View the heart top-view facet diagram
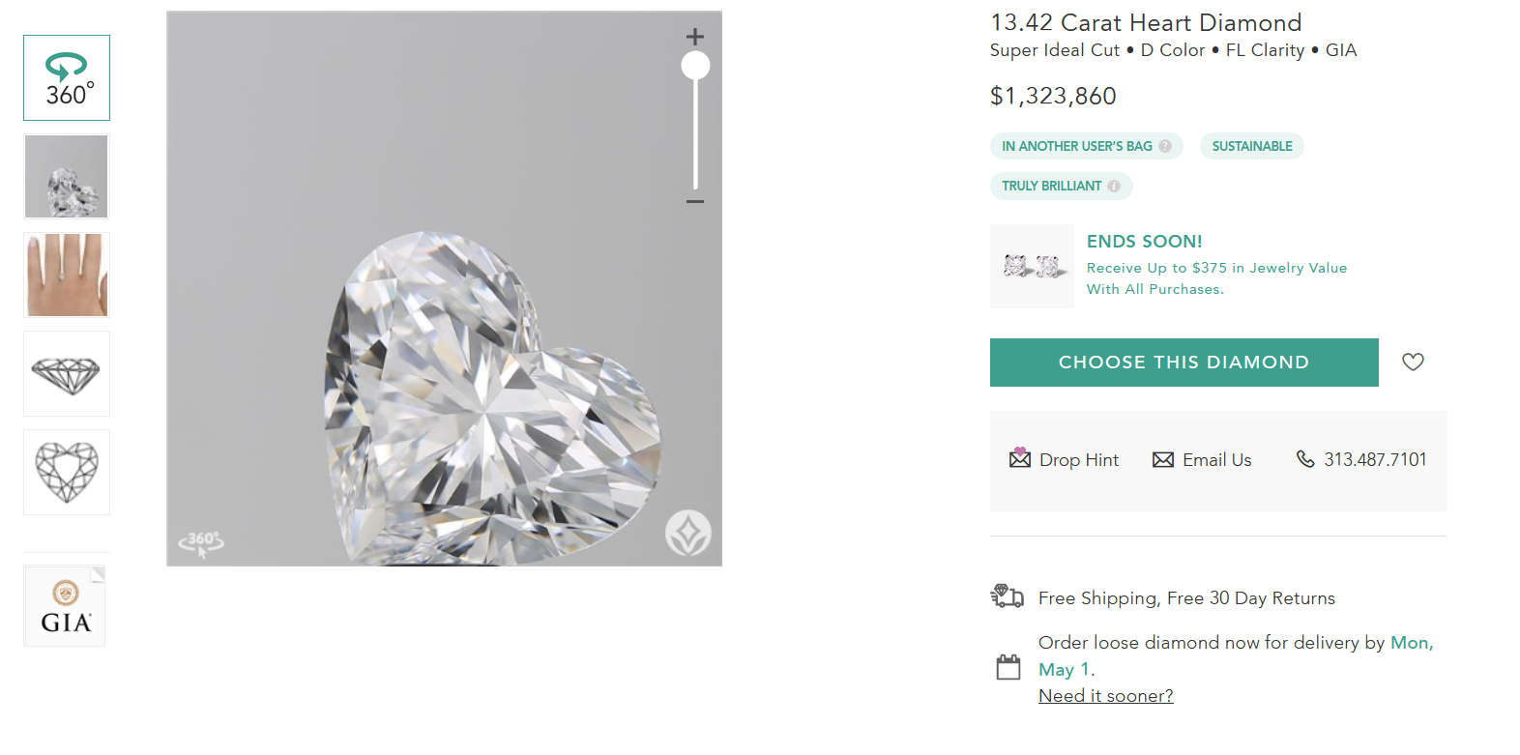 click(67, 473)
